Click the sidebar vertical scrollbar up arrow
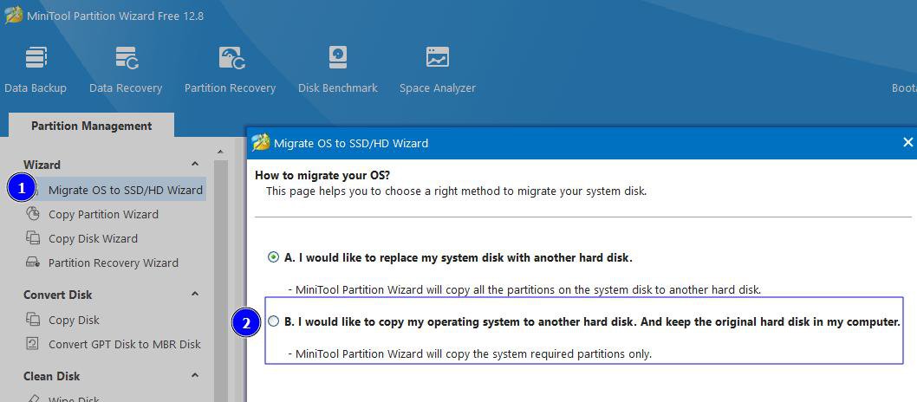Viewport: 917px width, 402px height. (220, 152)
